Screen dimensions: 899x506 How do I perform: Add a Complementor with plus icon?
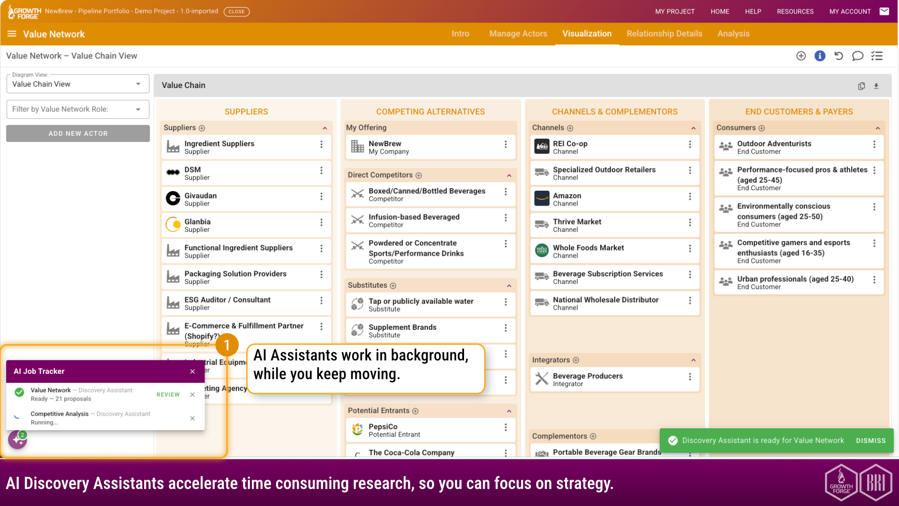[x=593, y=437]
